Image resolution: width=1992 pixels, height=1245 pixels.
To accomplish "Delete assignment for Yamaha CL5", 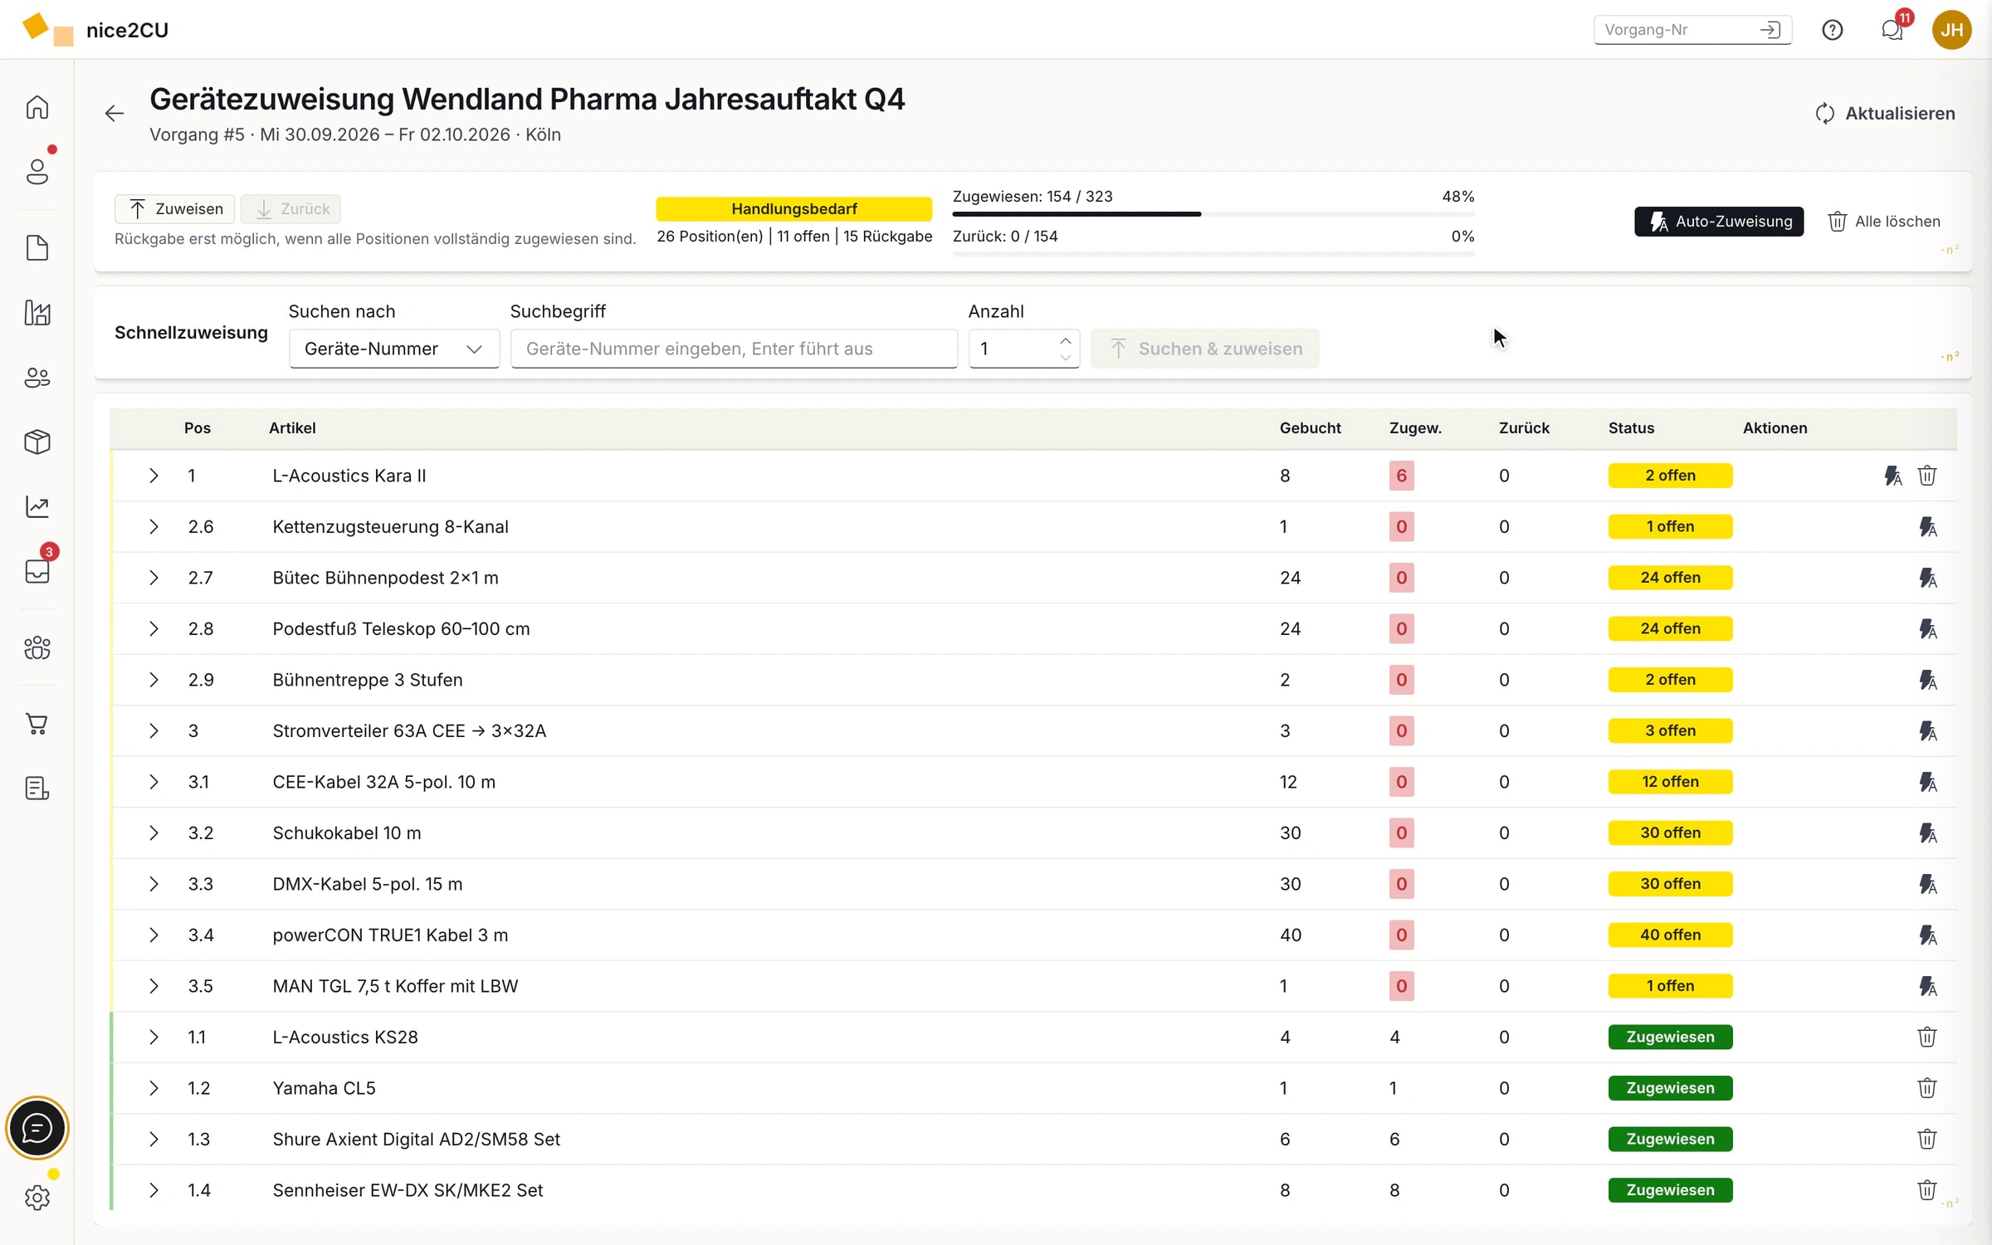I will [x=1927, y=1088].
